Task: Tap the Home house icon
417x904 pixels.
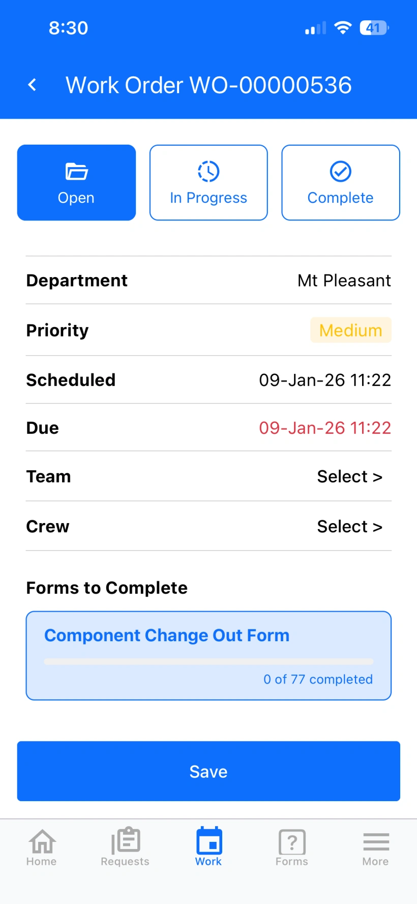Action: [42, 842]
